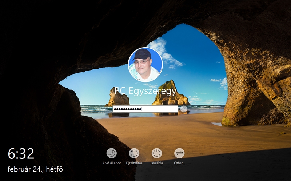Viewport: 291px width, 181px height.
Task: Click the PC Egyszeregy account name
Action: click(x=145, y=90)
